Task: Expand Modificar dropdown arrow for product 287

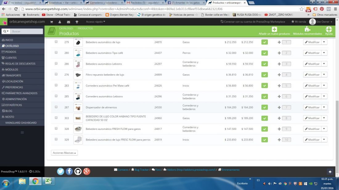Action: tap(324, 107)
